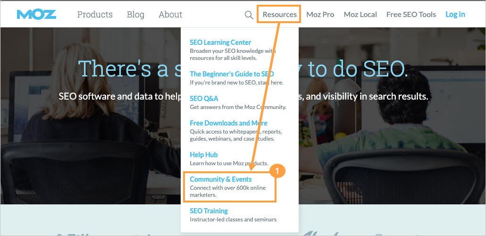Click the orange step 1 badge
Screen dimensions: 486x236
tap(280, 171)
